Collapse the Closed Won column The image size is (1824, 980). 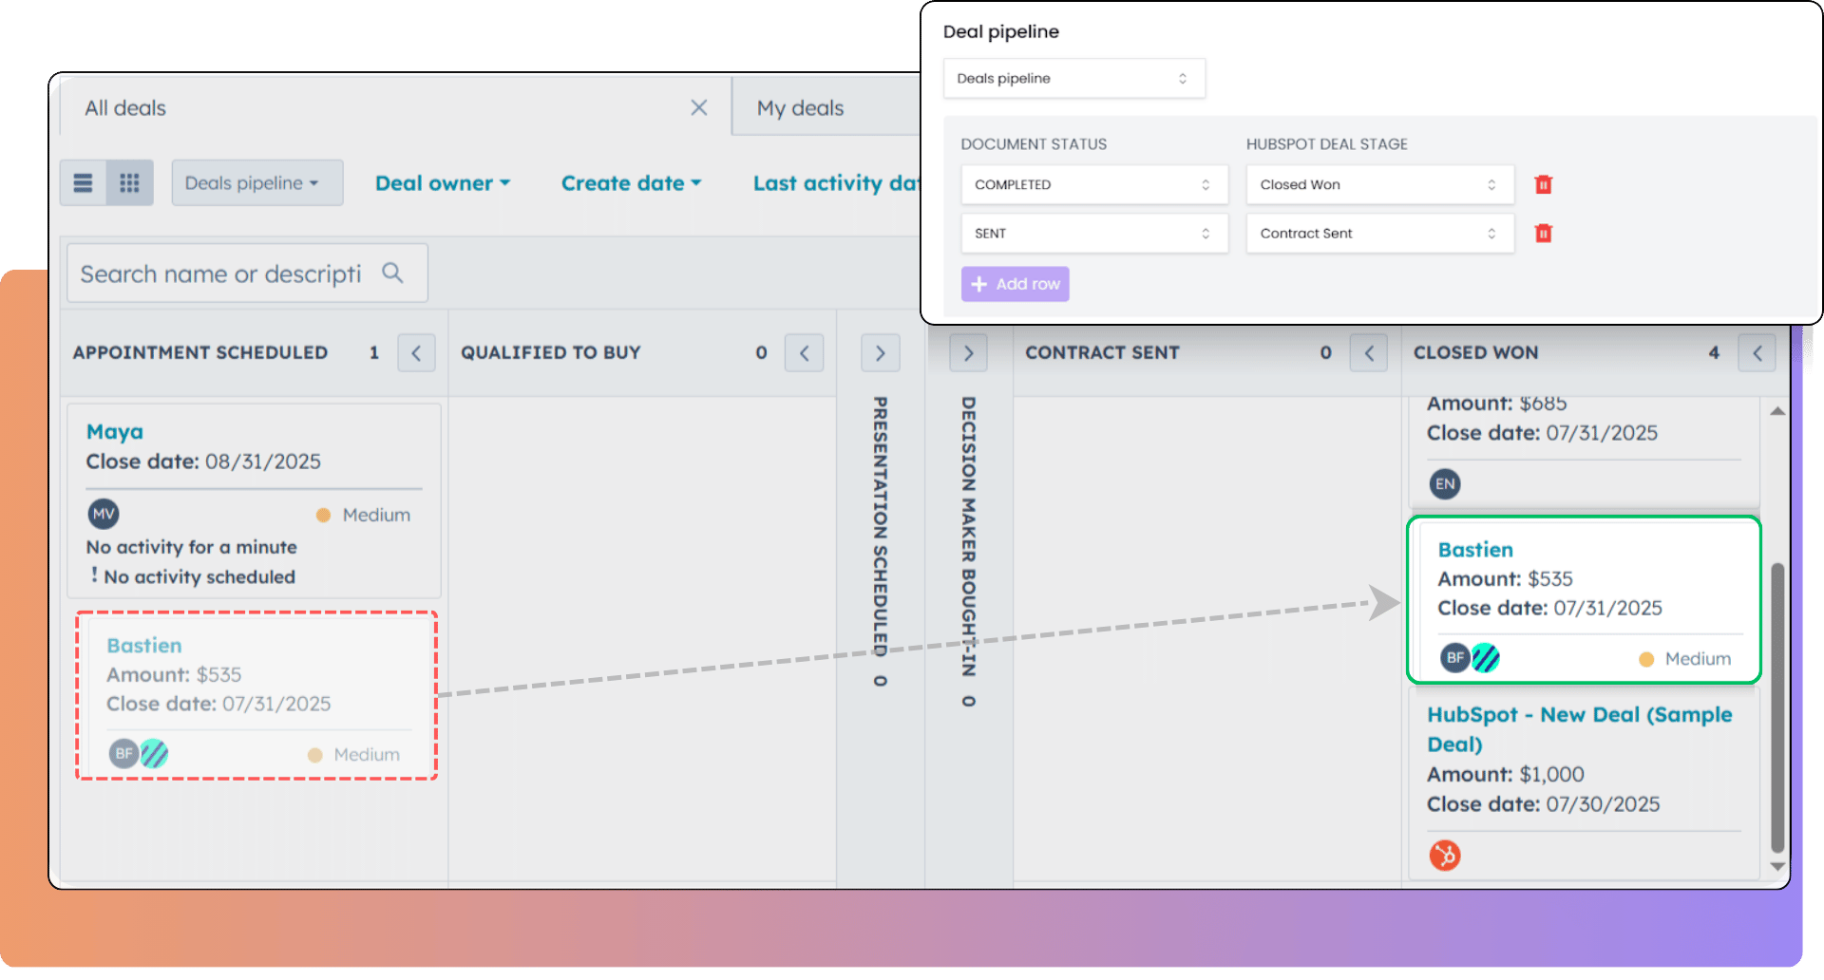[x=1757, y=353]
